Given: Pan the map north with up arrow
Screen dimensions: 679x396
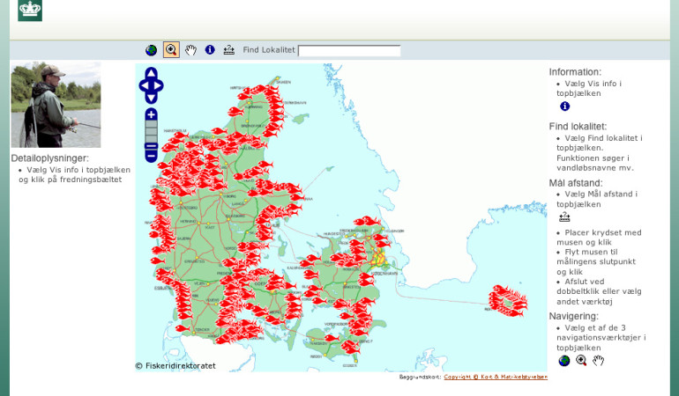Looking at the screenshot, I should point(151,73).
